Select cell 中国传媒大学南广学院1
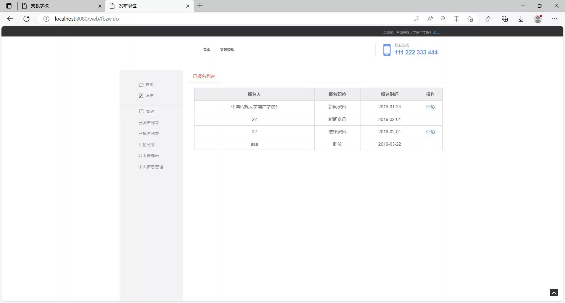Screen dimensions: 565x303 click(x=254, y=107)
